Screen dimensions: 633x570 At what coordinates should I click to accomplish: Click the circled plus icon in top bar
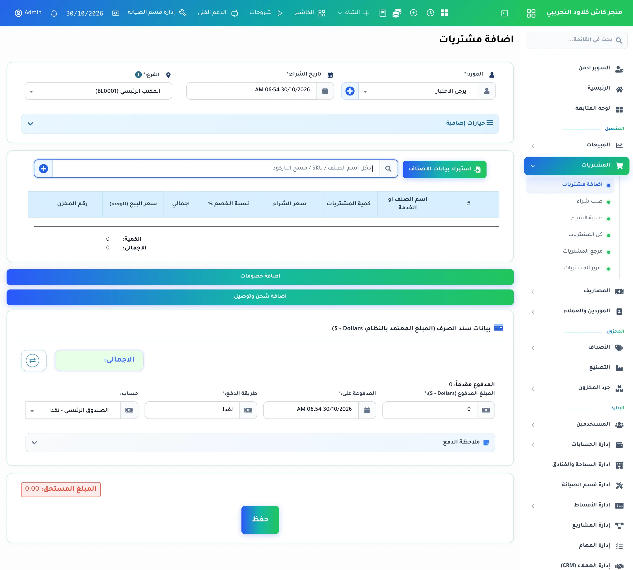pyautogui.click(x=414, y=13)
